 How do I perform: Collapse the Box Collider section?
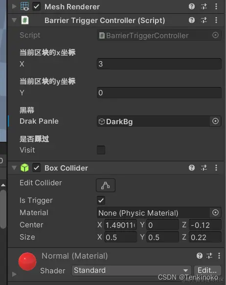click(14, 168)
